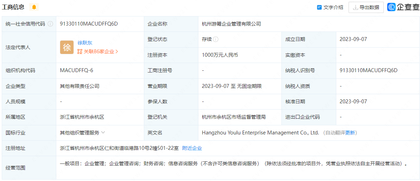This screenshot has width=420, height=181.
Task: Click the 进出口企业代码 label cell
Action: tap(309, 117)
